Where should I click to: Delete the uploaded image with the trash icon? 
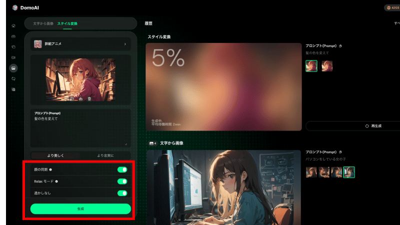point(89,98)
